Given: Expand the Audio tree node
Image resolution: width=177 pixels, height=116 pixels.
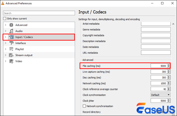Looking at the screenshot, I should [5, 31].
